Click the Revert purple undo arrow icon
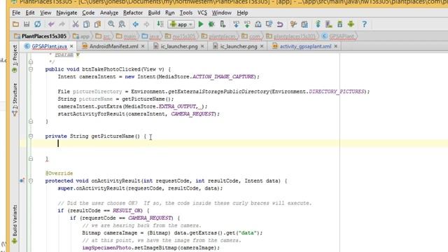This screenshot has height=252, width=448. [x=280, y=24]
